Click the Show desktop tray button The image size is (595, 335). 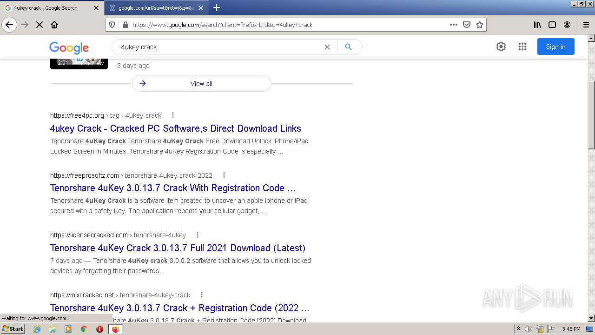coord(590,329)
